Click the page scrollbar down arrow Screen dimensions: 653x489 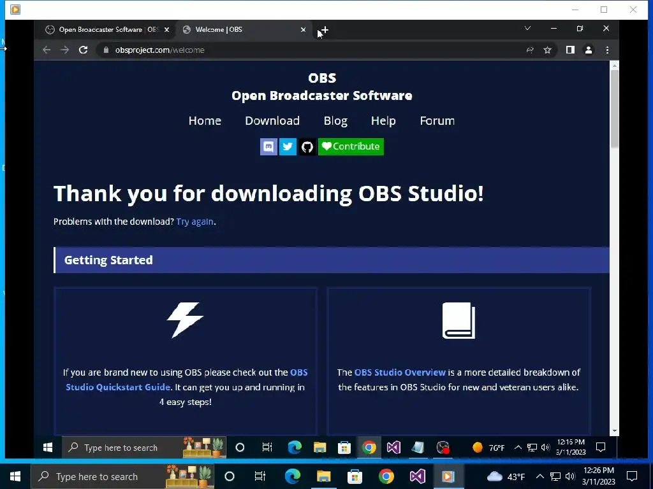click(614, 432)
